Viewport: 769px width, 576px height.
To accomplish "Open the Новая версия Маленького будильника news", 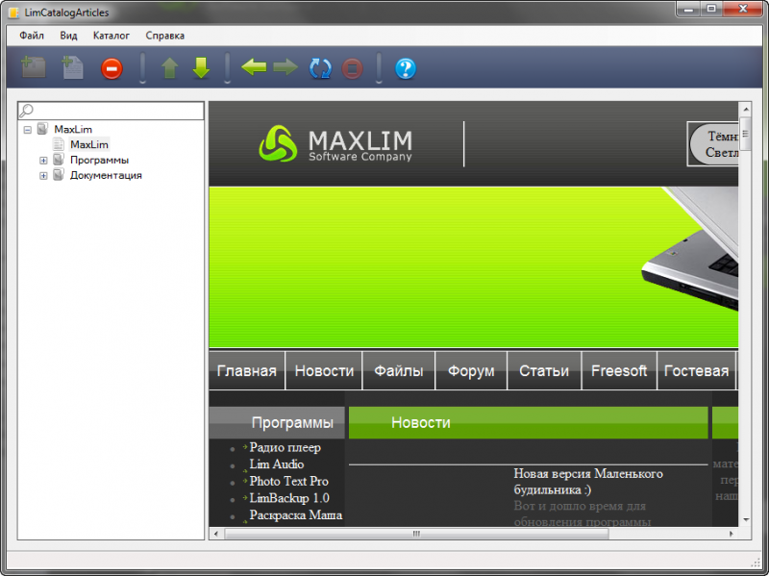I will tap(588, 482).
